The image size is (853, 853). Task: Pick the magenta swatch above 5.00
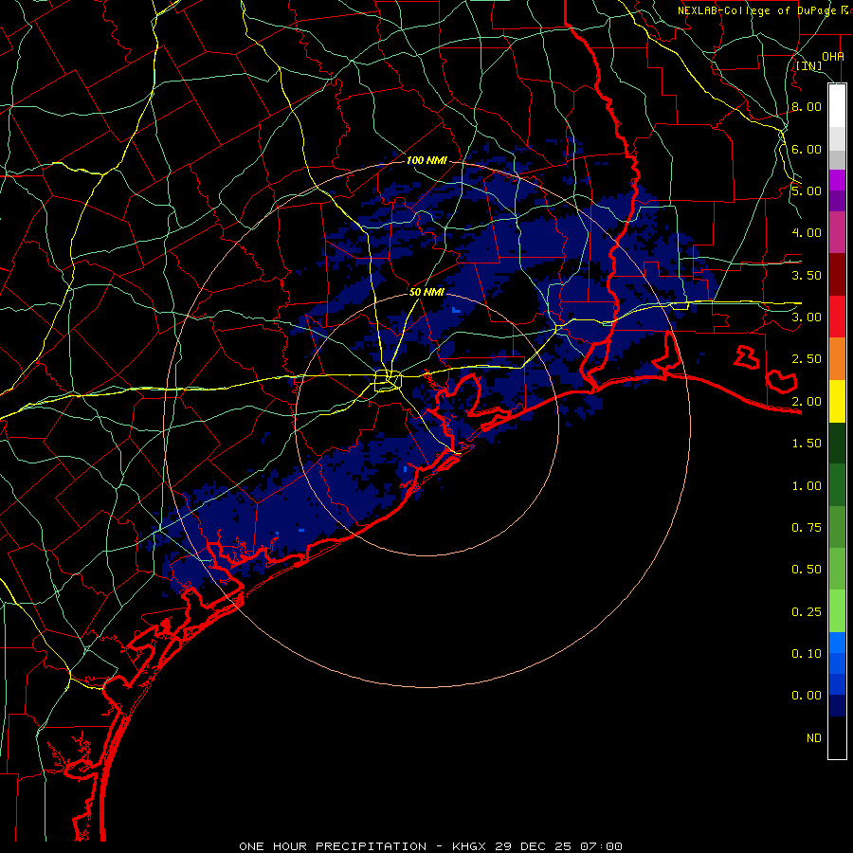point(837,180)
